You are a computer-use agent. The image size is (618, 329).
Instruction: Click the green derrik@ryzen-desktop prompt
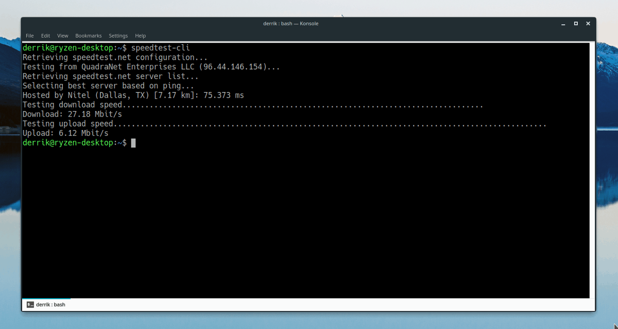tap(66, 47)
